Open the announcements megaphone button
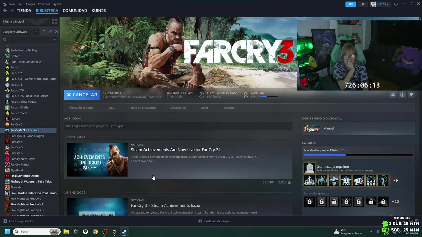The image size is (422, 237). [350, 4]
